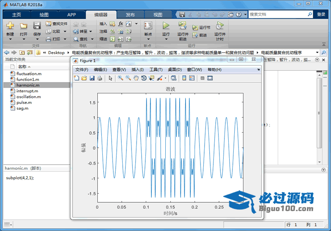
Task: Select the Pan hand tool in Figure 1
Action: coord(136,78)
